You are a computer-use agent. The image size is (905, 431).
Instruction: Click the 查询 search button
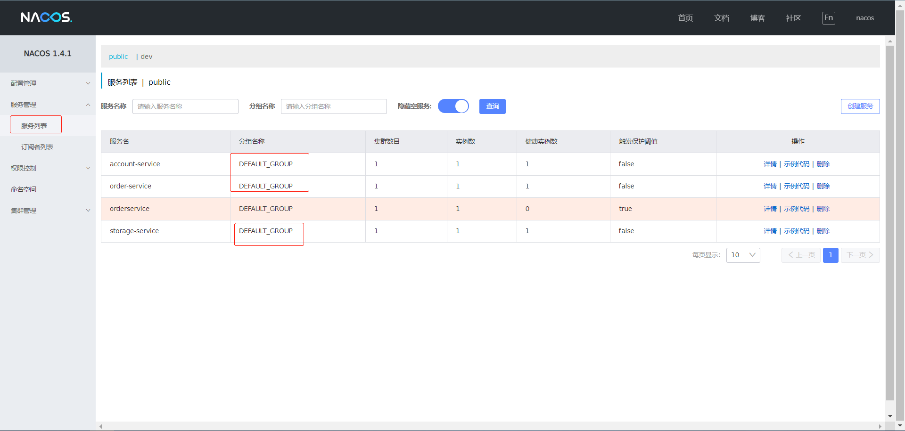492,106
